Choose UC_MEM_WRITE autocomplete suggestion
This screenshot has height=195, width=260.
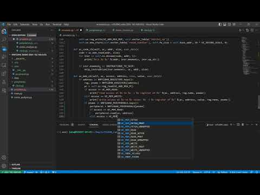click(155, 144)
